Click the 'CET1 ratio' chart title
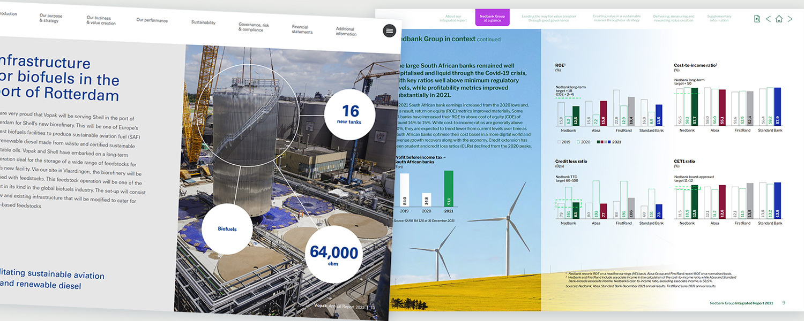804x321 pixels. click(x=685, y=161)
